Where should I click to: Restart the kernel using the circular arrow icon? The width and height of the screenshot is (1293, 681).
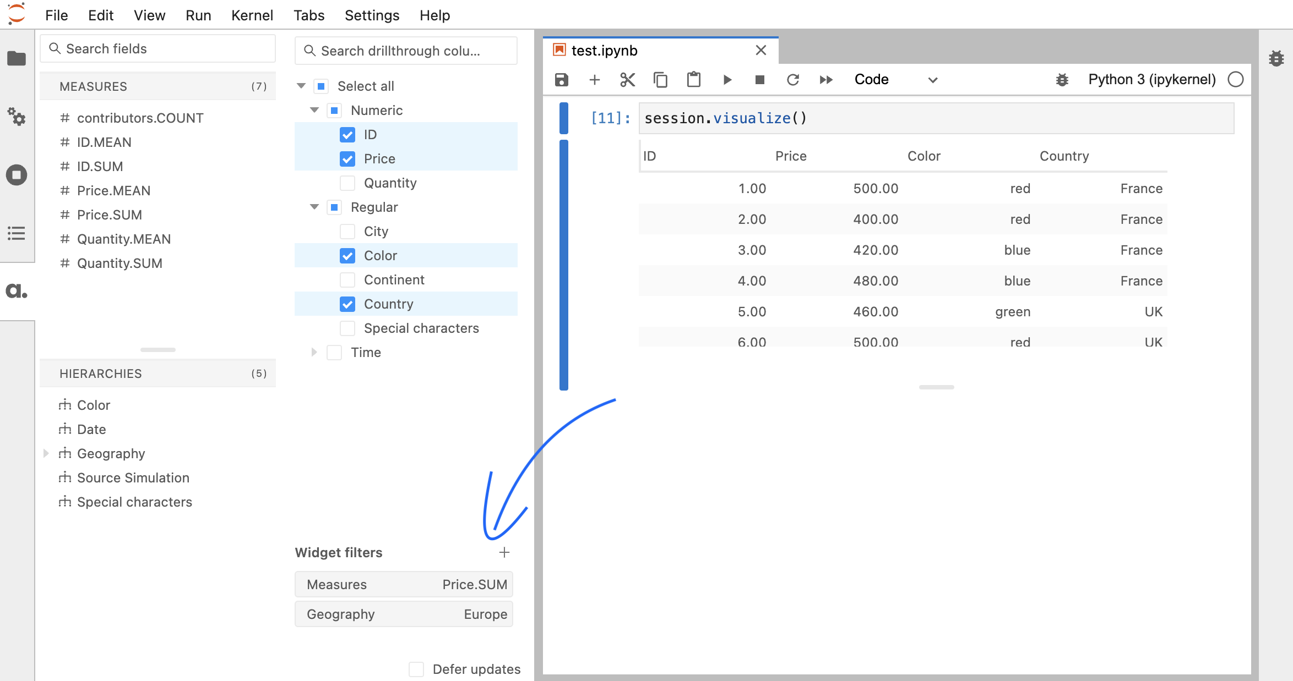coord(792,80)
